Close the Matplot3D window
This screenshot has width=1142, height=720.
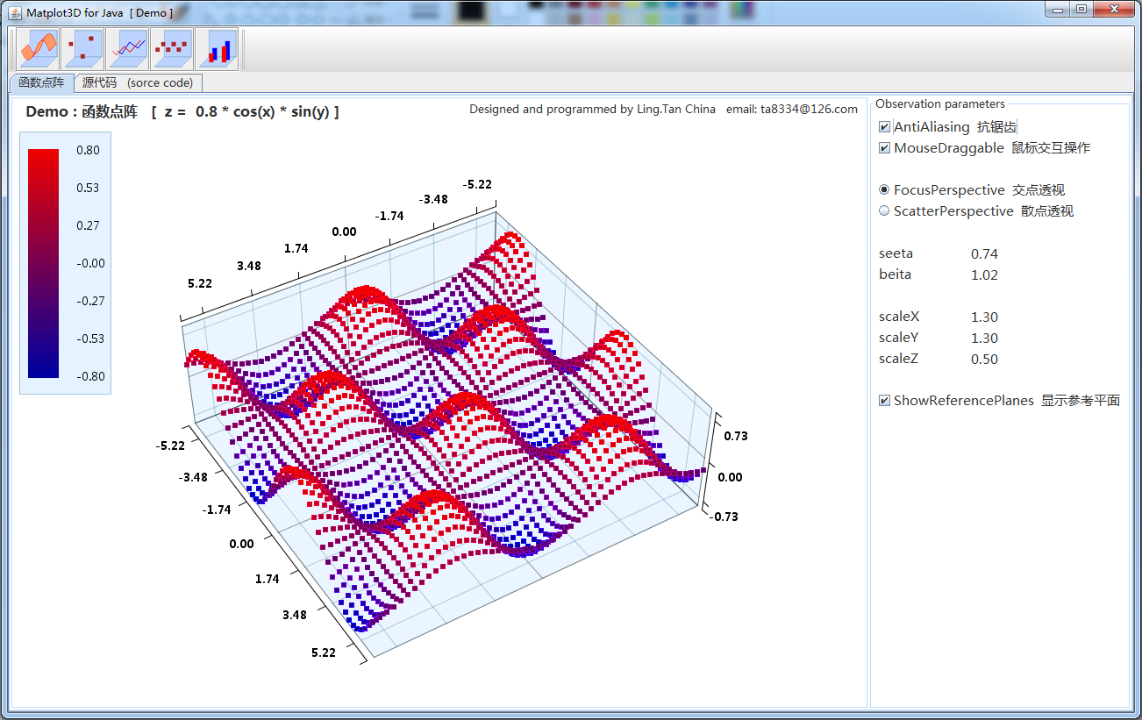point(1114,9)
